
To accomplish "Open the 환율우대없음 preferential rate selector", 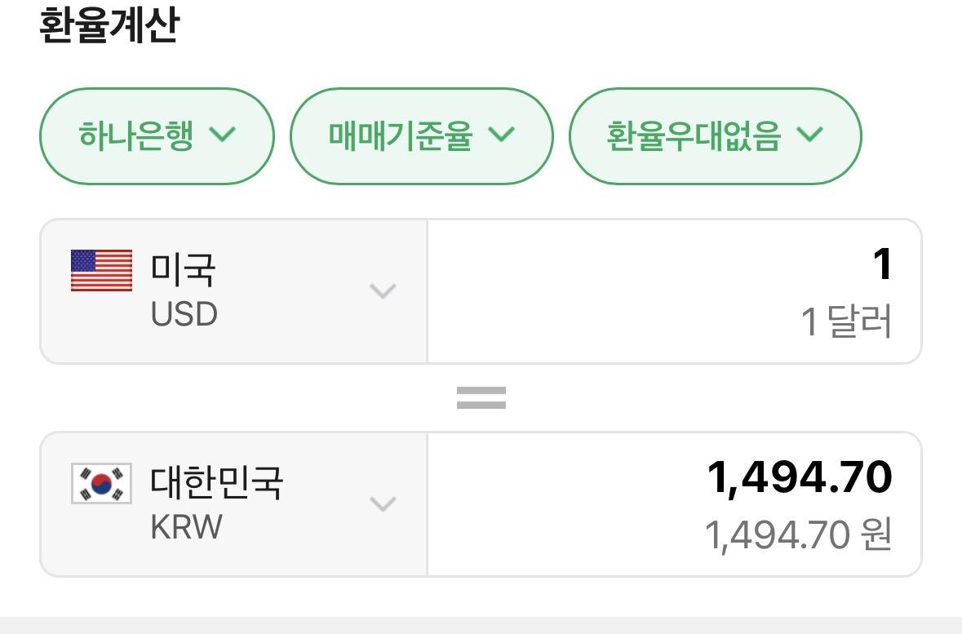I will click(x=716, y=135).
